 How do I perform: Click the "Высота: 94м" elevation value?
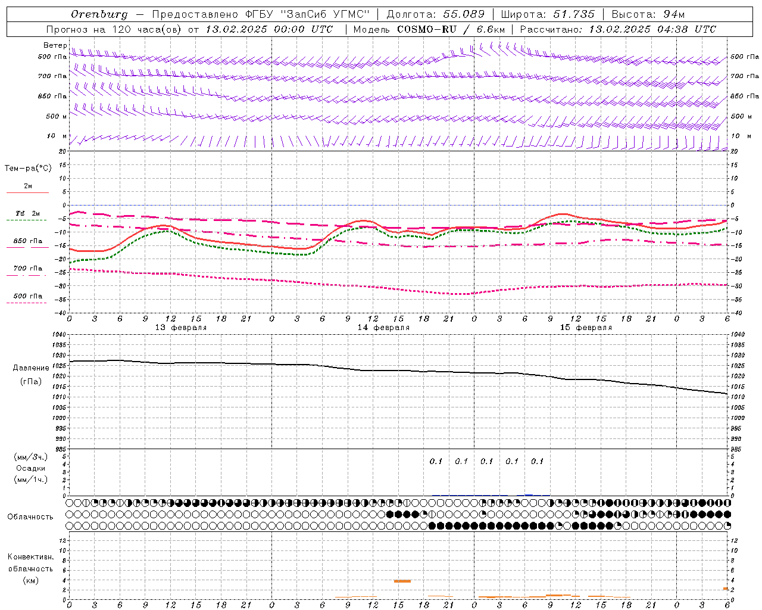point(648,14)
